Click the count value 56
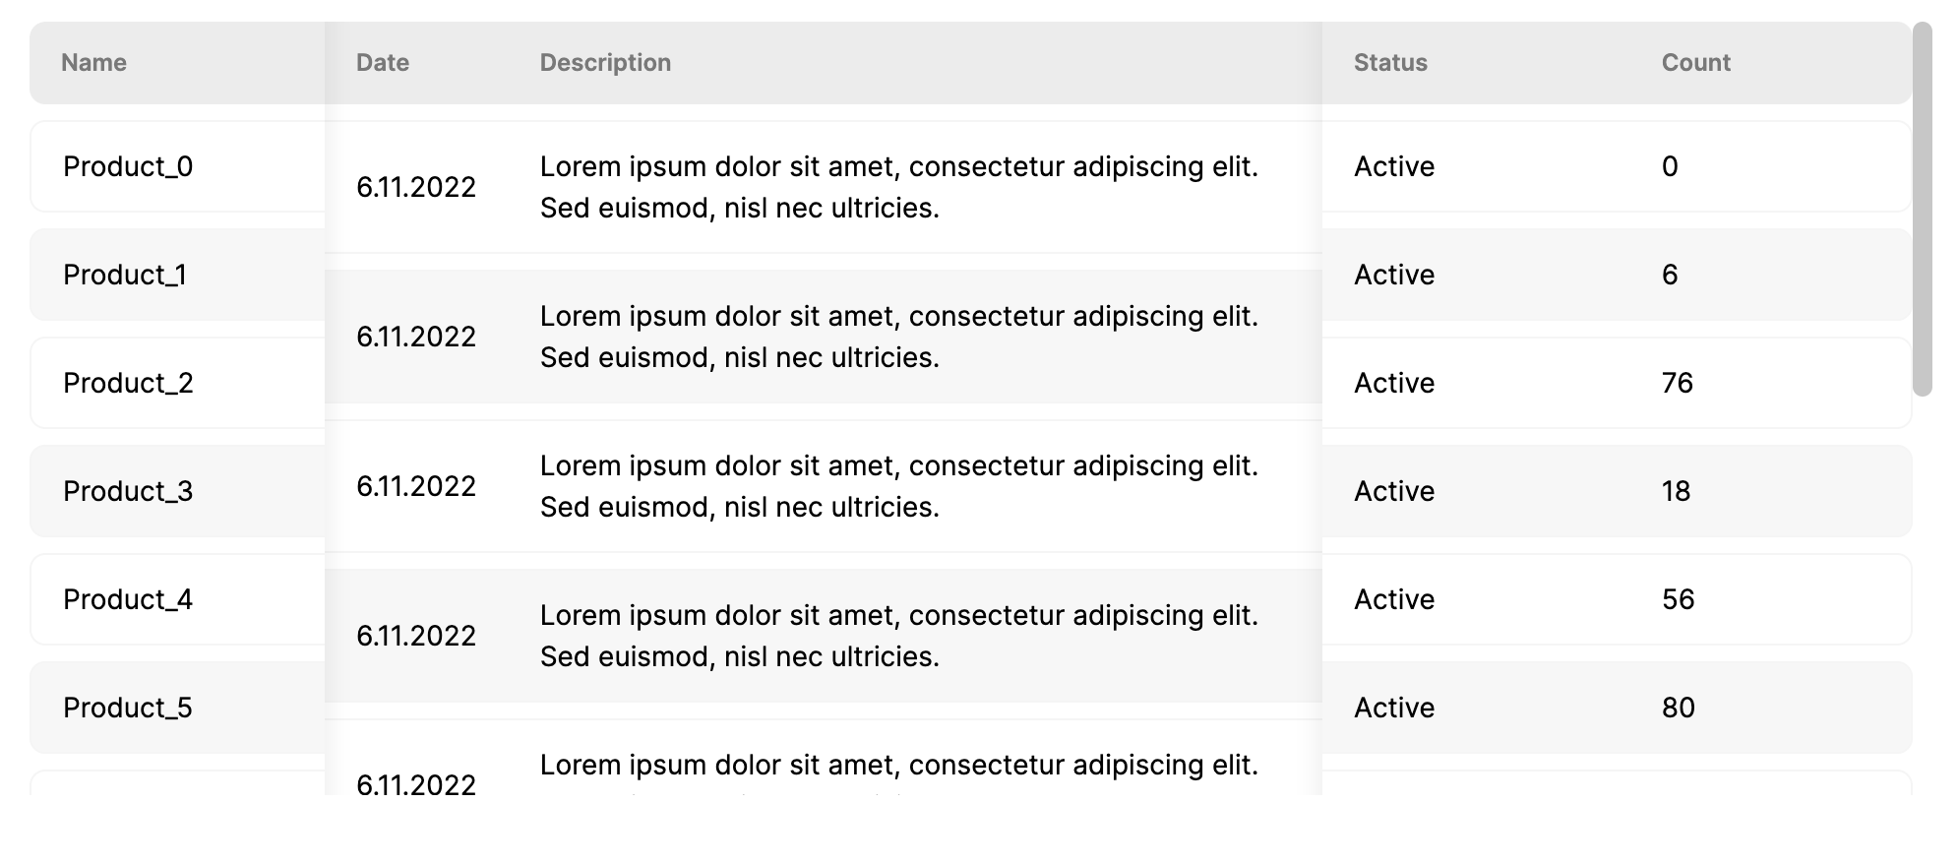The height and width of the screenshot is (864, 1958). pyautogui.click(x=1678, y=599)
